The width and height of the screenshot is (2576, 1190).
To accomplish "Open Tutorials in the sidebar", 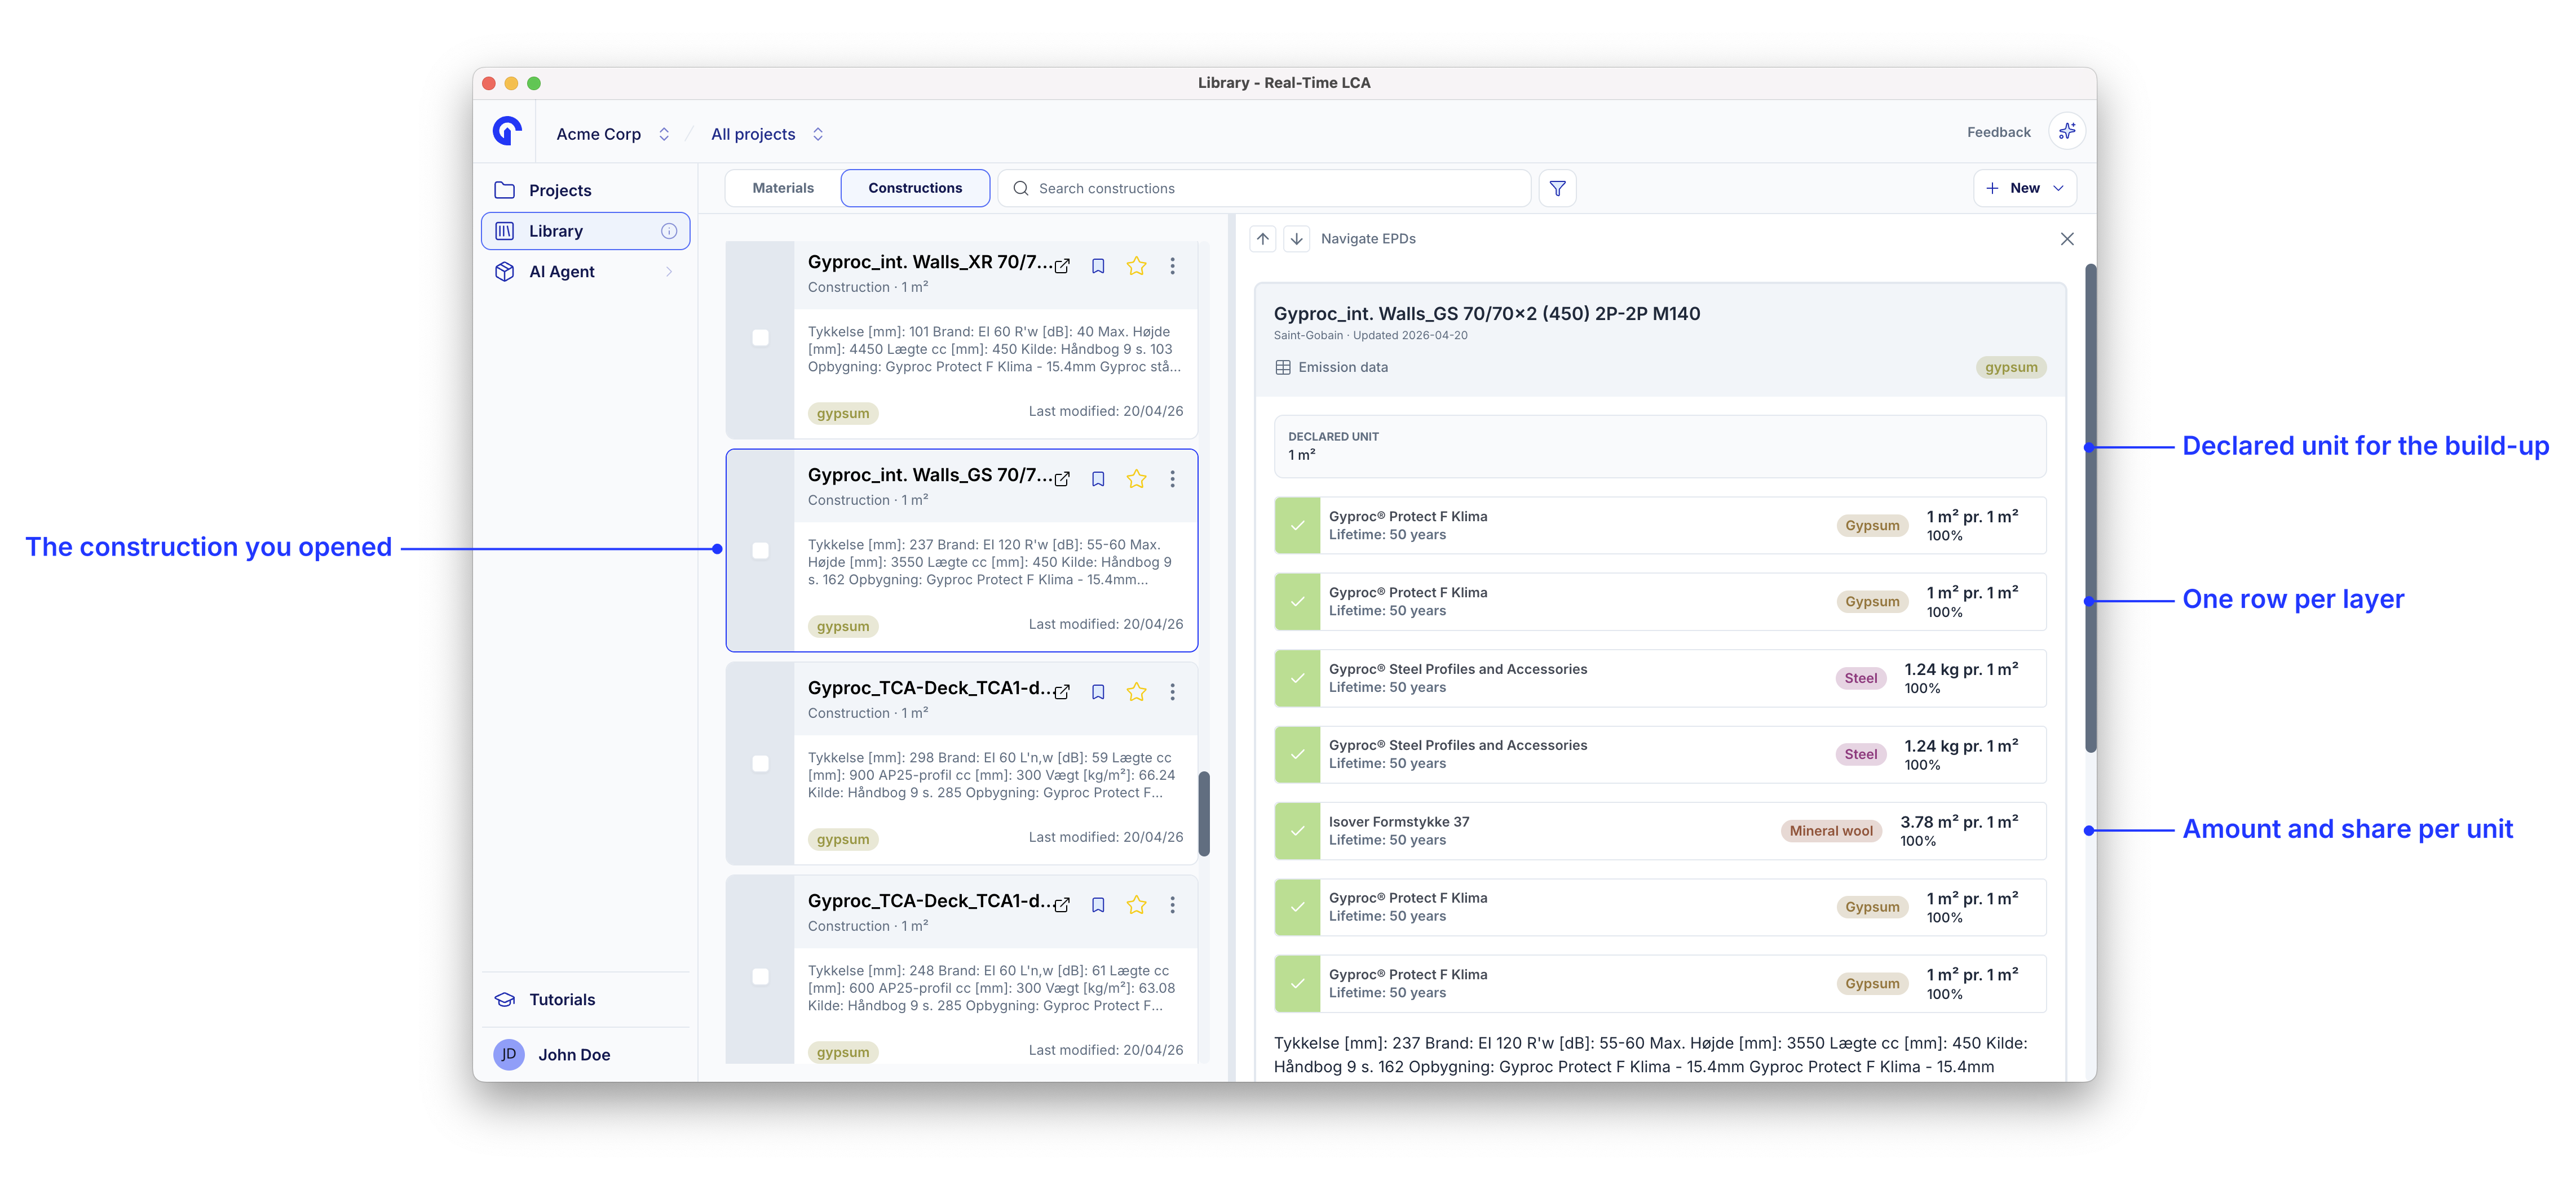I will 585,999.
